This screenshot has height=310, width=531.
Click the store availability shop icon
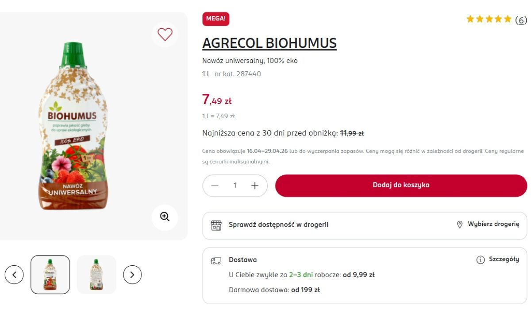pyautogui.click(x=216, y=225)
